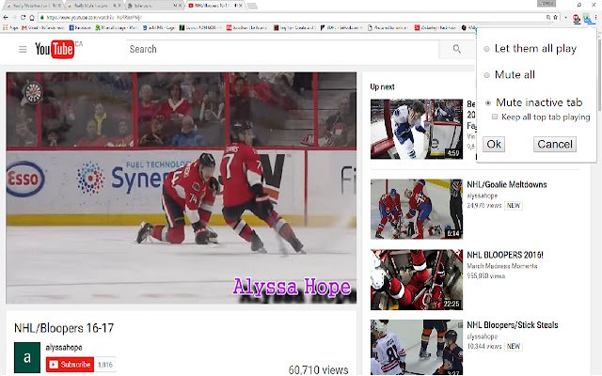Open the Chrome three-dot menu
This screenshot has width=602, height=376.
(596, 17)
